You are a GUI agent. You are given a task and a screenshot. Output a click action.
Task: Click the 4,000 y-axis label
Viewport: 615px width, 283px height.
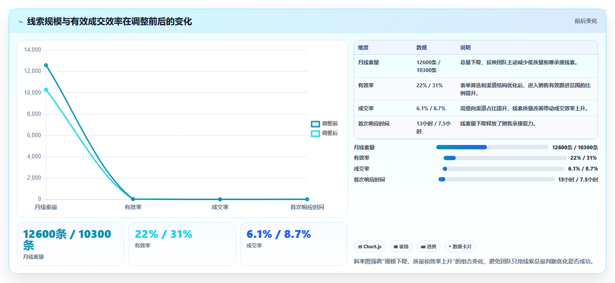click(34, 156)
